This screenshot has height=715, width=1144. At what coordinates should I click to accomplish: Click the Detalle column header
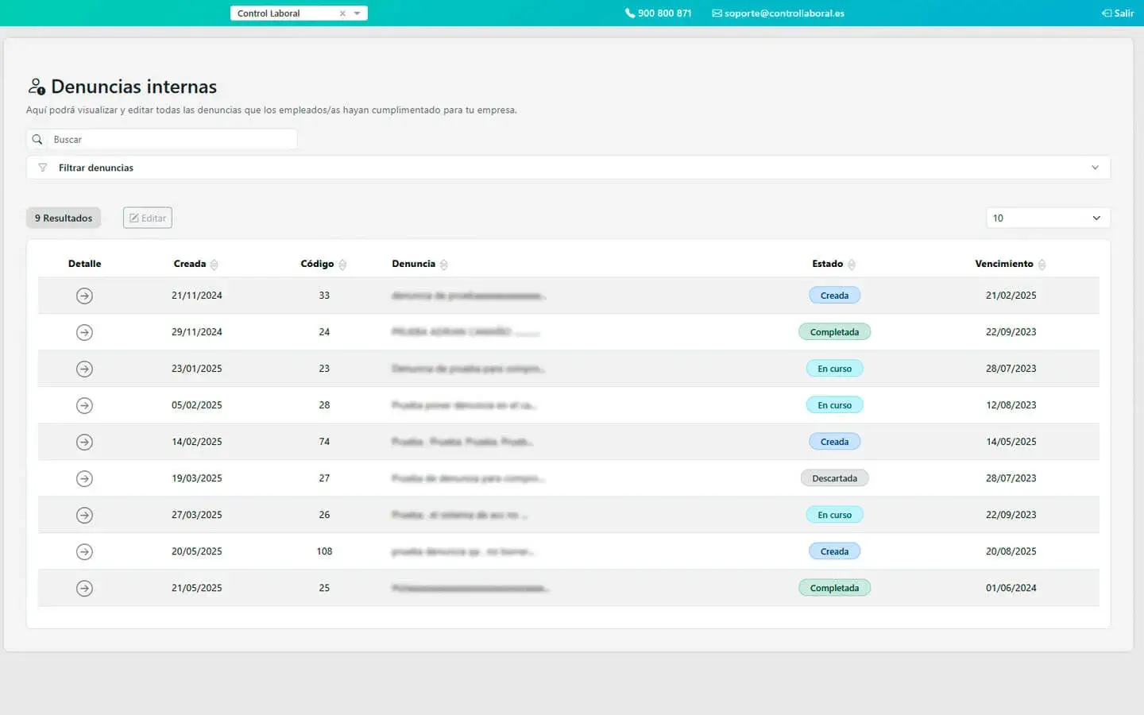84,264
